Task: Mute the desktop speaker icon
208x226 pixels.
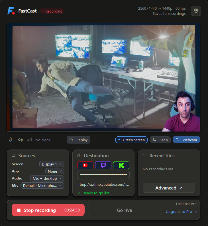Action: click(20, 140)
